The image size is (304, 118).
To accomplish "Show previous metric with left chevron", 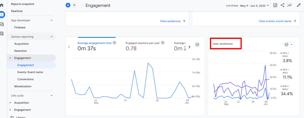I will 69,47.
